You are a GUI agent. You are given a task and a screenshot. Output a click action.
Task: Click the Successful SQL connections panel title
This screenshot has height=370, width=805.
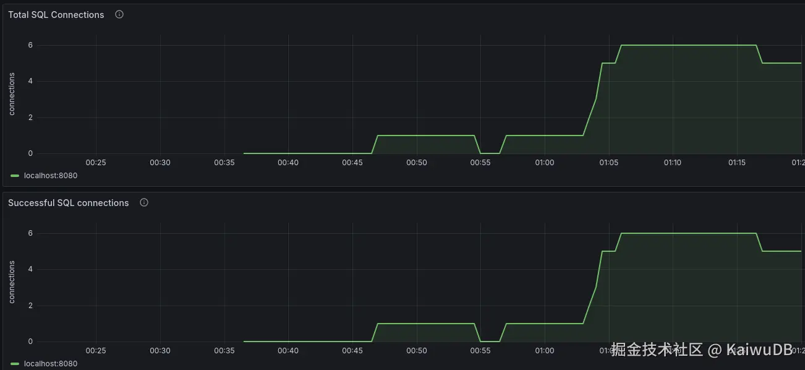(69, 203)
